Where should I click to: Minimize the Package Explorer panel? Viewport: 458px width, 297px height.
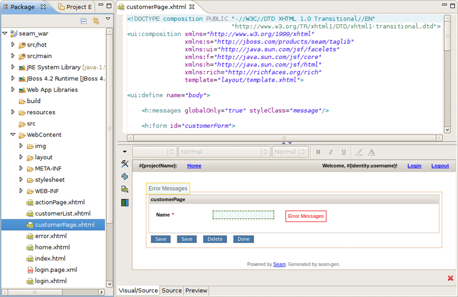pyautogui.click(x=101, y=4)
